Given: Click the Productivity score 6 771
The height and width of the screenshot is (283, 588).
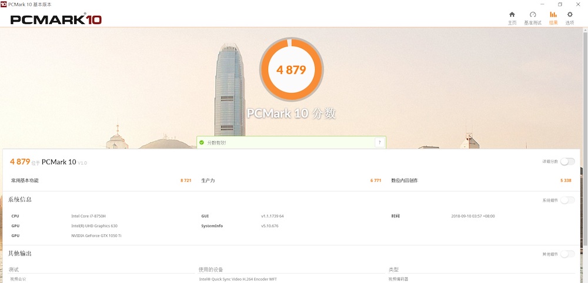Looking at the screenshot, I should click(x=375, y=181).
